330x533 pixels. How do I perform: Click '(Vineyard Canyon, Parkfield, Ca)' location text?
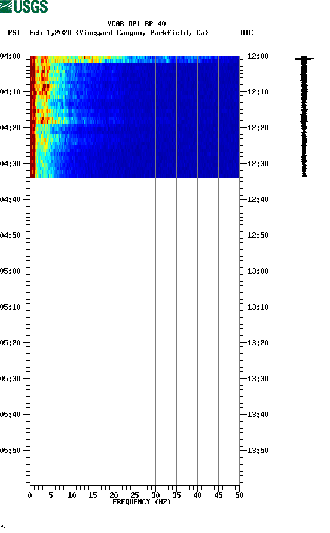point(142,33)
